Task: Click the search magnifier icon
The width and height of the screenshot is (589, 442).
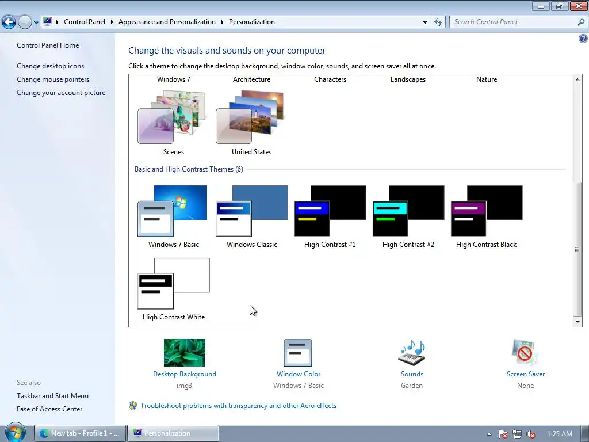Action: (581, 22)
